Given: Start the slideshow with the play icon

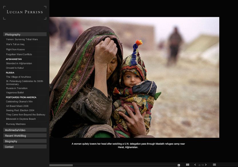Looking at the screenshot, I should (179, 165).
